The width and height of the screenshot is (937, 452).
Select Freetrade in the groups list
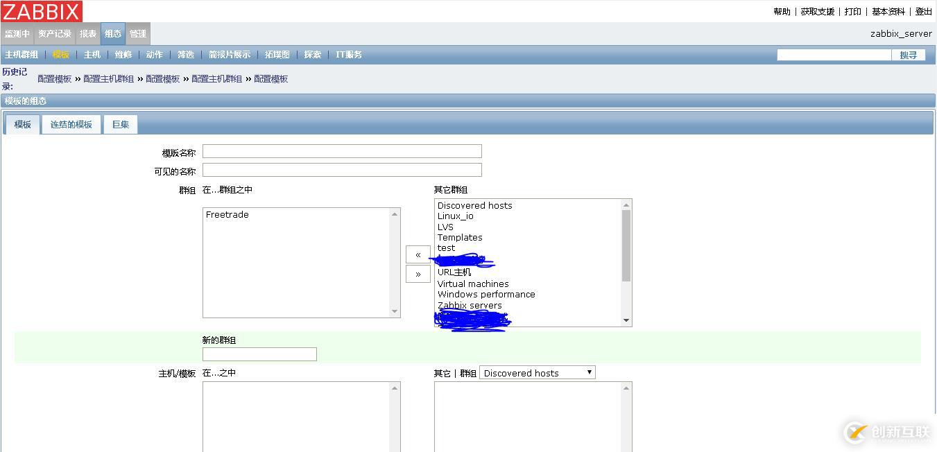[227, 214]
